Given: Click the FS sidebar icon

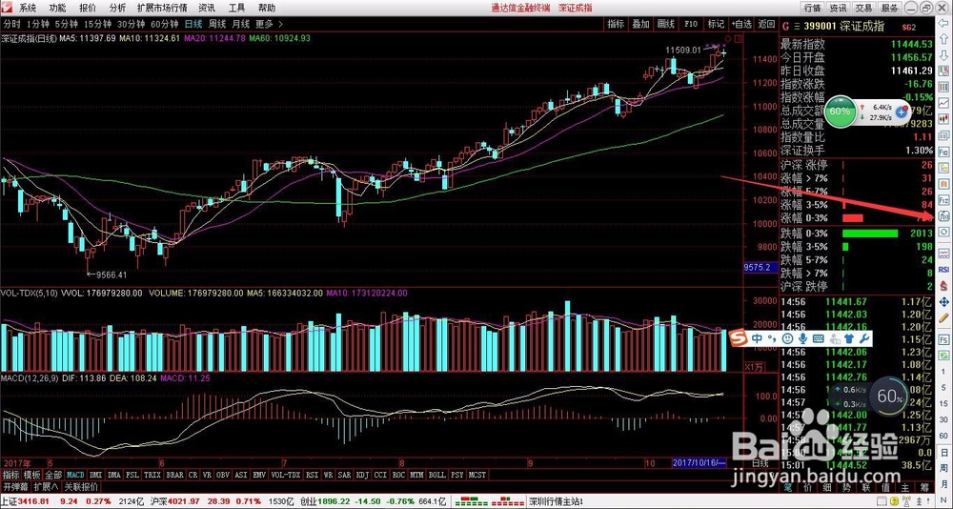Looking at the screenshot, I should pos(945,338).
